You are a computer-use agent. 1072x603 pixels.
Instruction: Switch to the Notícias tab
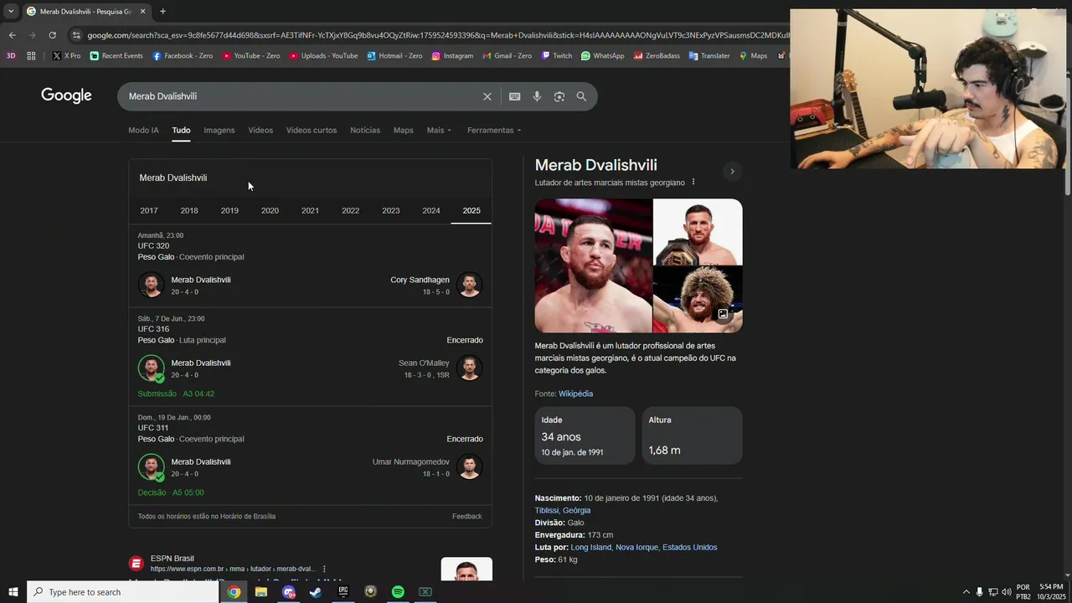pyautogui.click(x=365, y=131)
